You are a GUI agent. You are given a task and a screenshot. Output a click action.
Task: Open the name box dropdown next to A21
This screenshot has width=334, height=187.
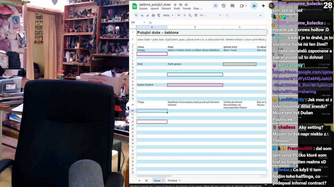point(144,22)
